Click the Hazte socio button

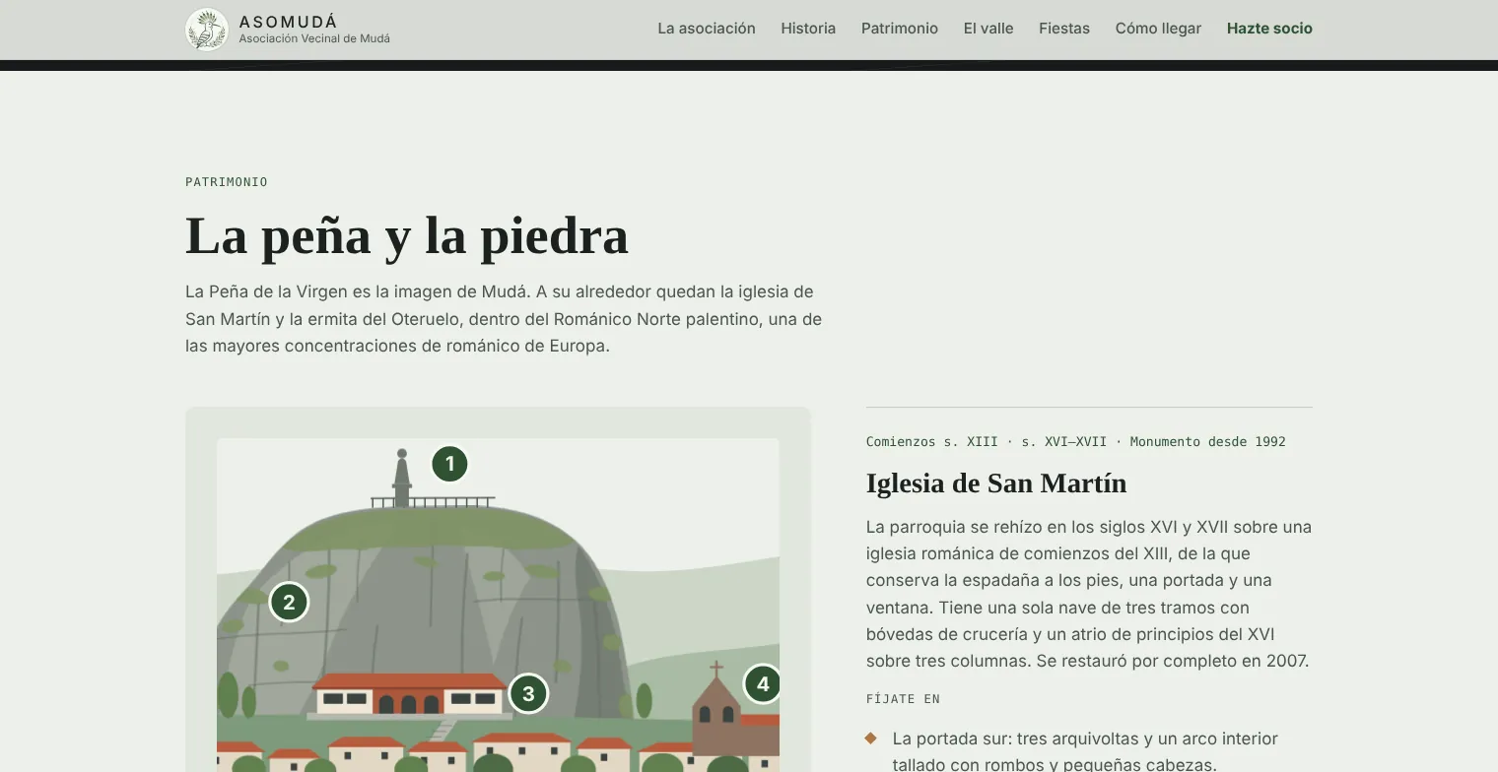[1269, 29]
